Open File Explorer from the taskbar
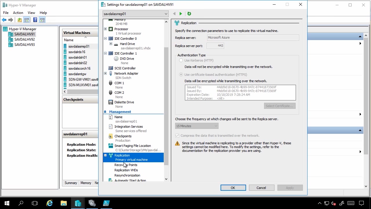The width and height of the screenshot is (371, 209). pos(64,203)
